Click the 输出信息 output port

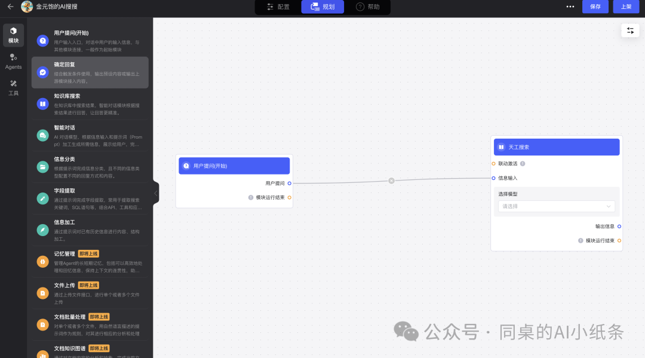[x=619, y=227]
